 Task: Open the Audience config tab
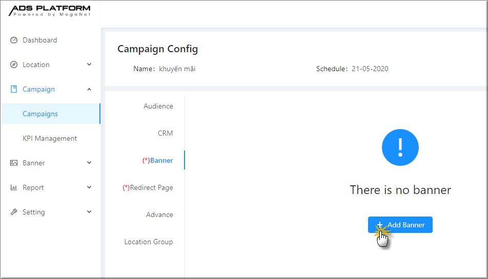point(158,106)
